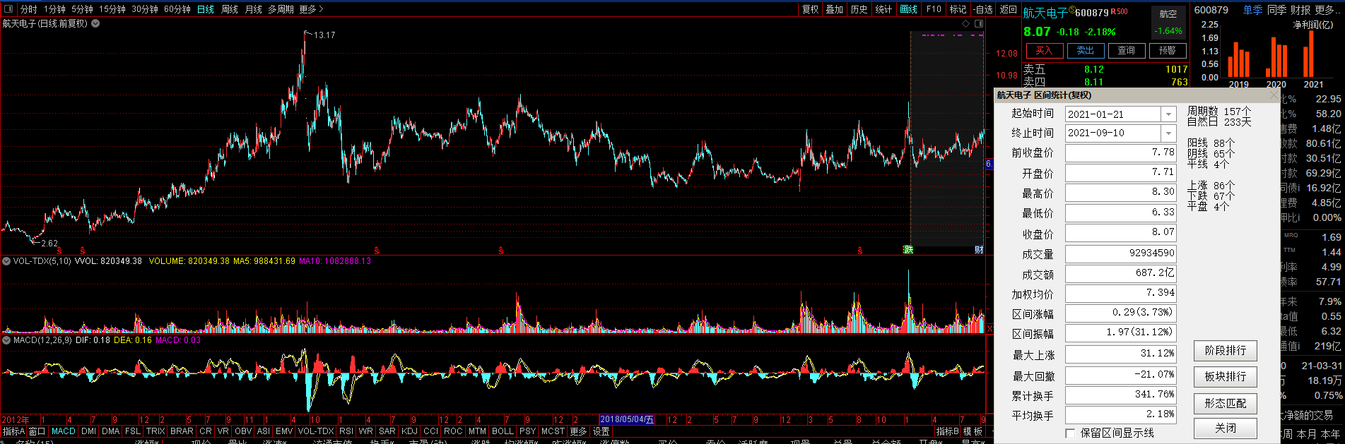Toggle the 画线 drawing tool
Image resolution: width=1345 pixels, height=444 pixels.
tap(909, 9)
